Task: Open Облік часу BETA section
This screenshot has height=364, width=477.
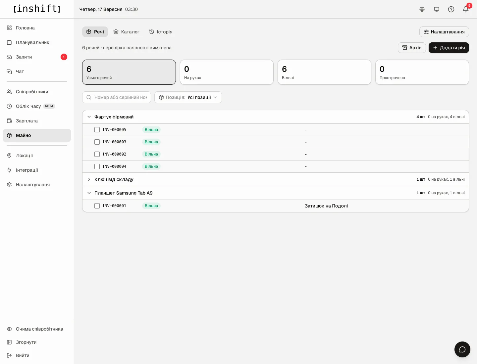Action: [x=37, y=106]
